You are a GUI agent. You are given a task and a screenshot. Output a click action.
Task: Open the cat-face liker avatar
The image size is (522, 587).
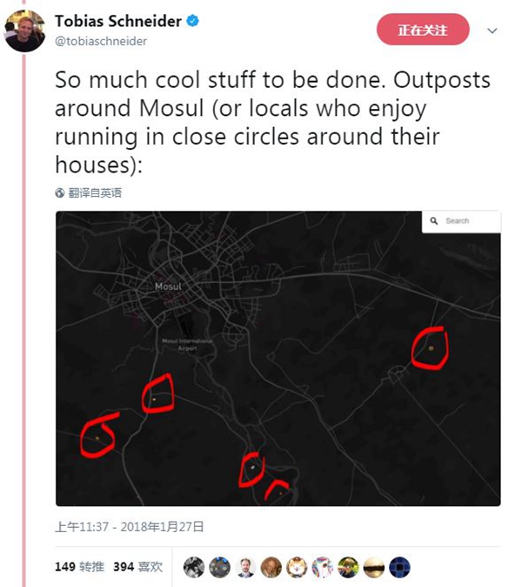click(297, 567)
